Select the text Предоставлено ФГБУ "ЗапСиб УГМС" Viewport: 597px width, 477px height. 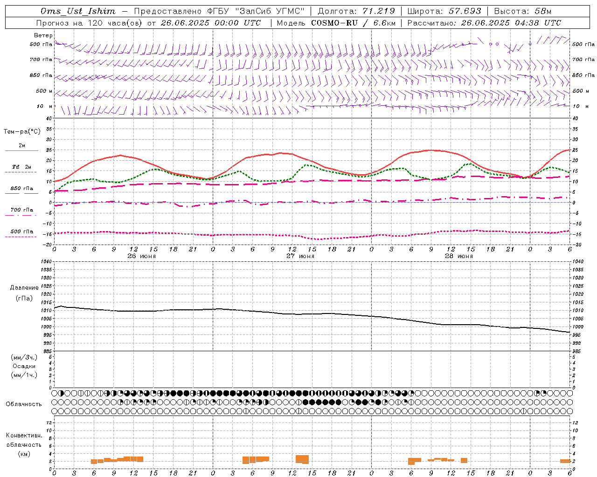coord(219,11)
